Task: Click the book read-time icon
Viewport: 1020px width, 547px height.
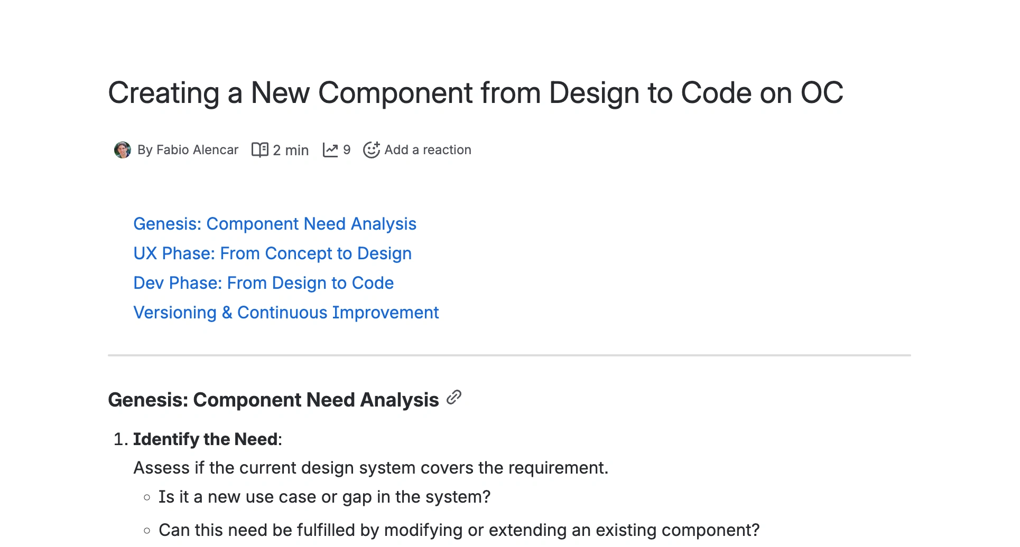Action: click(x=259, y=150)
